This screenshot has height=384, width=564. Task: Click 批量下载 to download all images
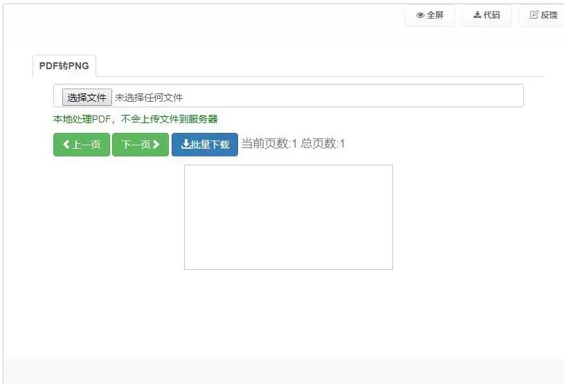click(205, 145)
